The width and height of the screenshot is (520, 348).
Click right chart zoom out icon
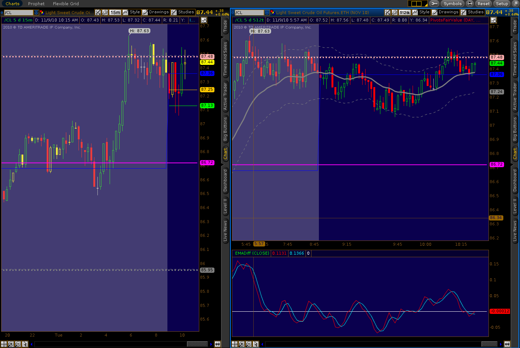click(x=249, y=344)
